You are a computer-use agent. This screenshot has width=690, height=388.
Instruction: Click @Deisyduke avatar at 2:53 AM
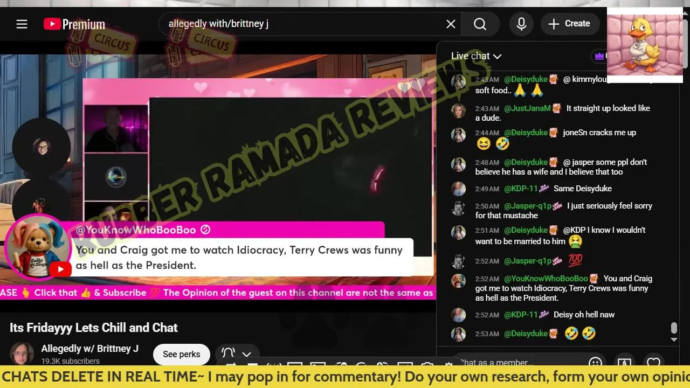click(458, 334)
